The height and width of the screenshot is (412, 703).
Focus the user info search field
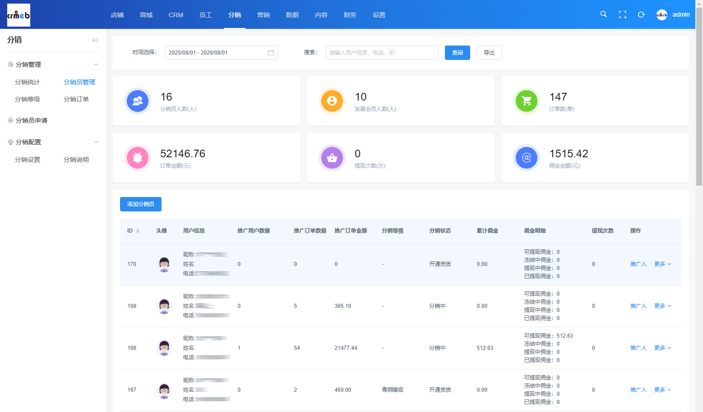[382, 53]
